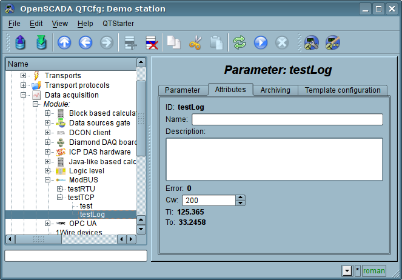The width and height of the screenshot is (402, 280).
Task: Click the load from database toolbar icon
Action: point(21,42)
